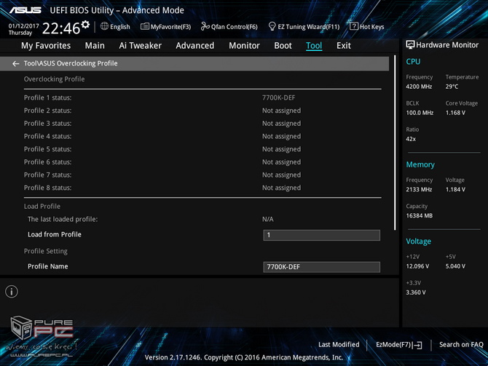
Task: Click the EzMode exit arrow icon
Action: click(417, 345)
